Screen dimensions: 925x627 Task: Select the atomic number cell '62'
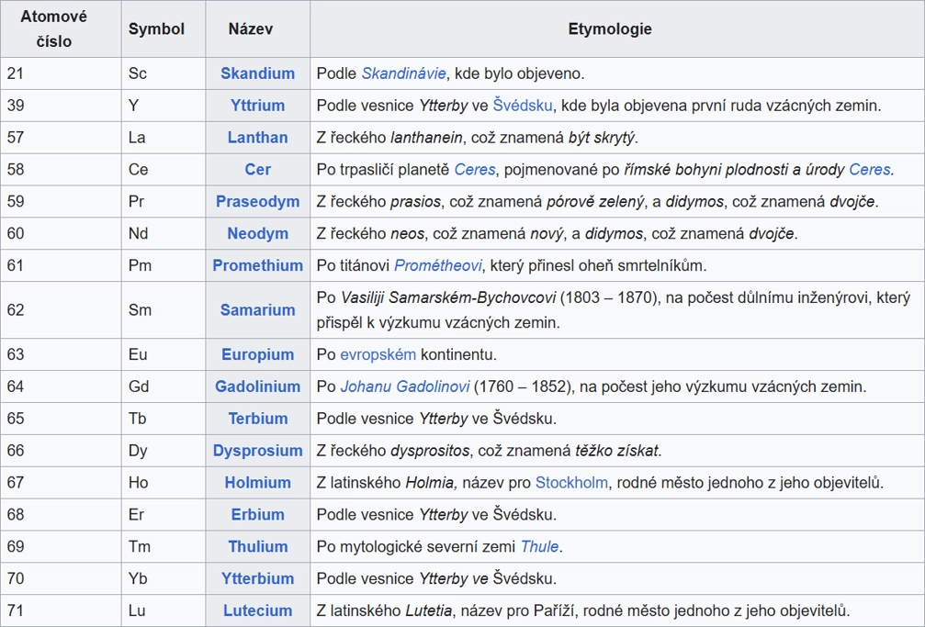tap(61, 309)
